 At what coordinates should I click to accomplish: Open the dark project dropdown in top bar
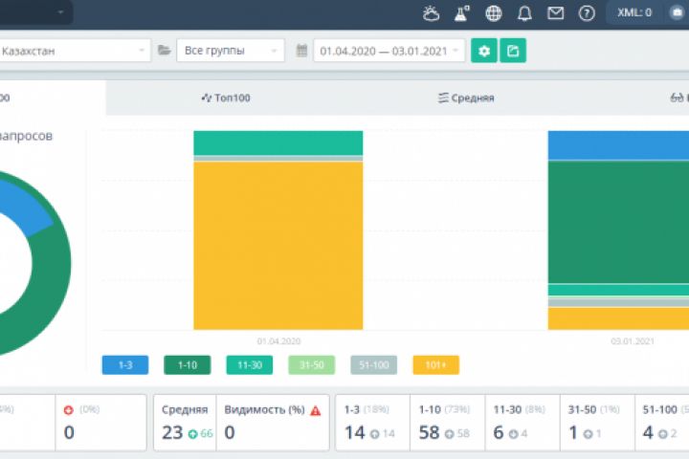[x=36, y=12]
